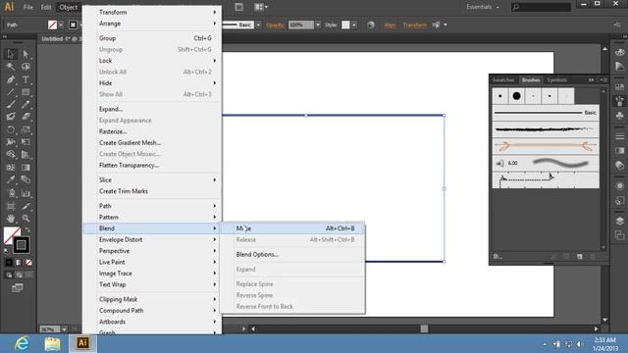Select the Zoom tool

coord(26,219)
